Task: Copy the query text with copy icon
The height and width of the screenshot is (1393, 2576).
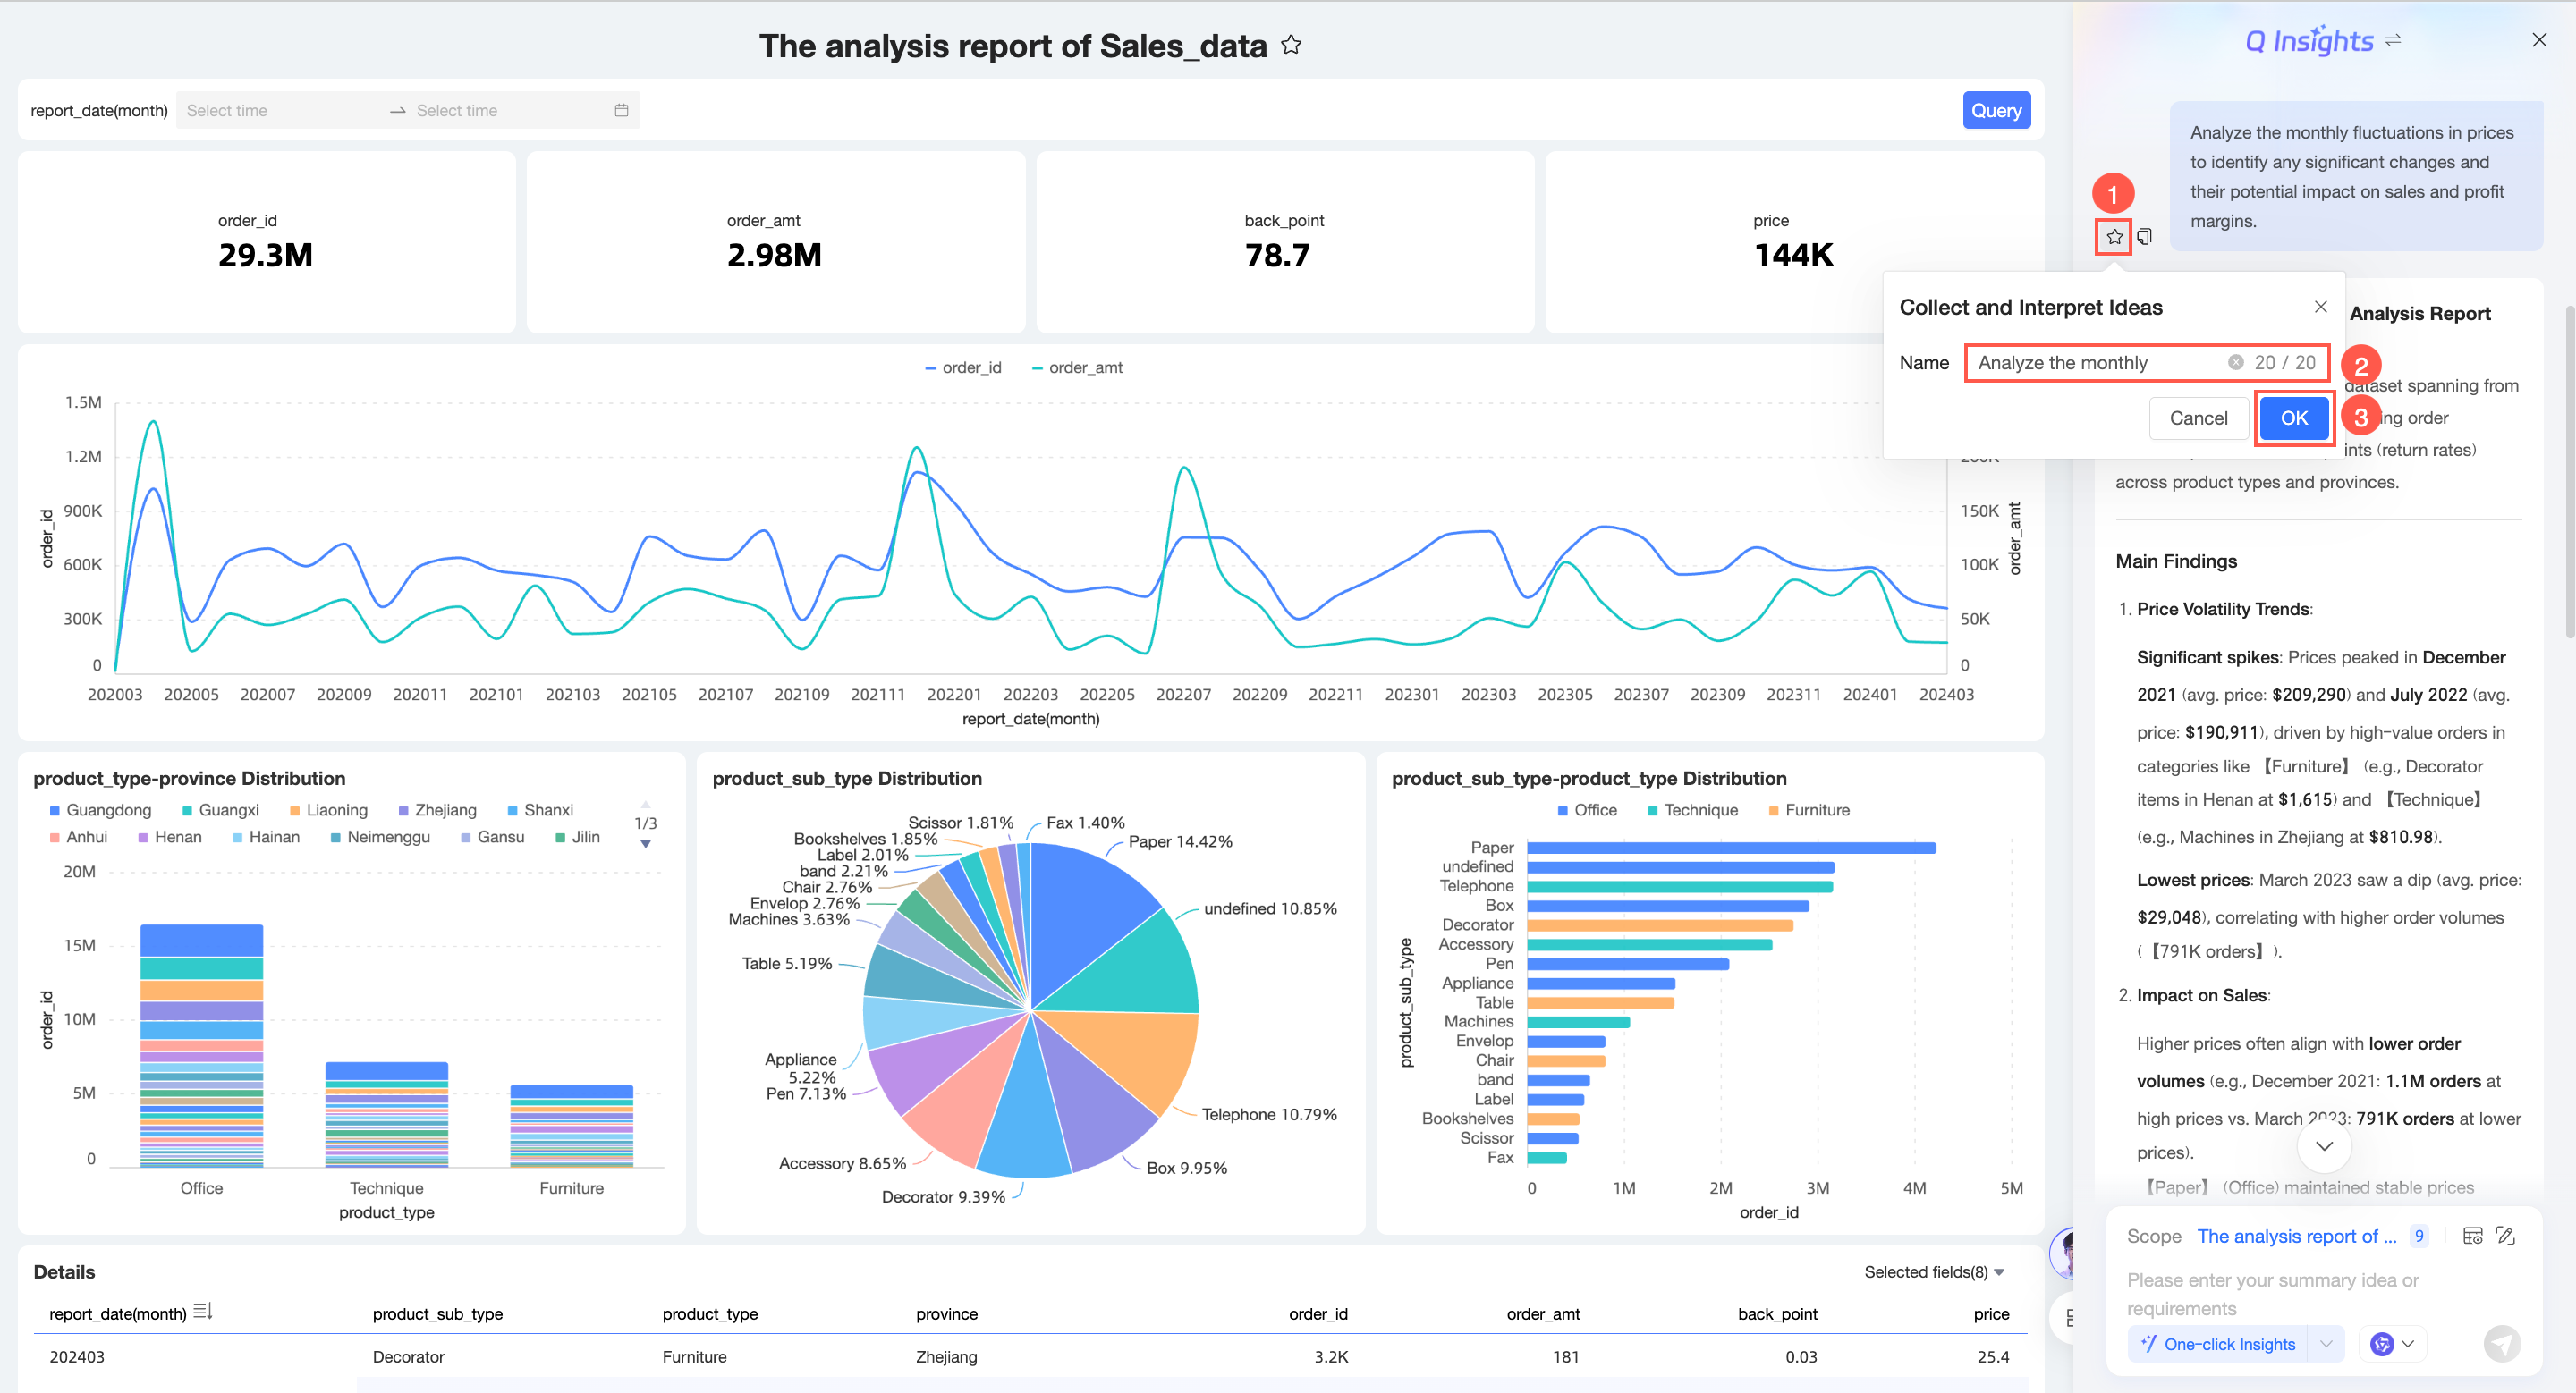Action: 2144,237
